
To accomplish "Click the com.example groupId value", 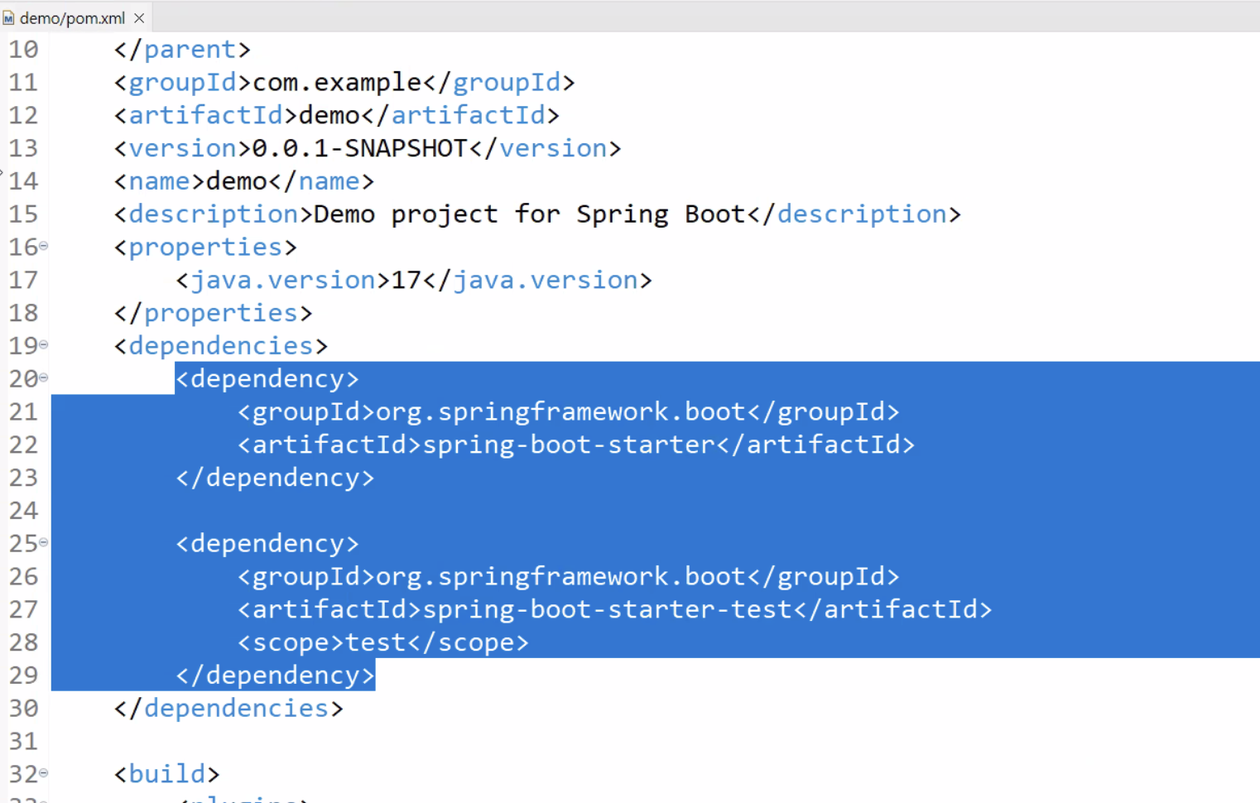I will tap(337, 82).
